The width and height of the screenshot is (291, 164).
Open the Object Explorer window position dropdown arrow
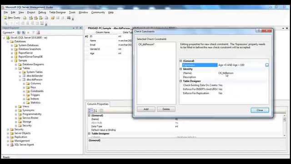pos(74,28)
